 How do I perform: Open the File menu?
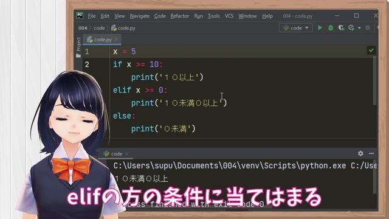[92, 16]
